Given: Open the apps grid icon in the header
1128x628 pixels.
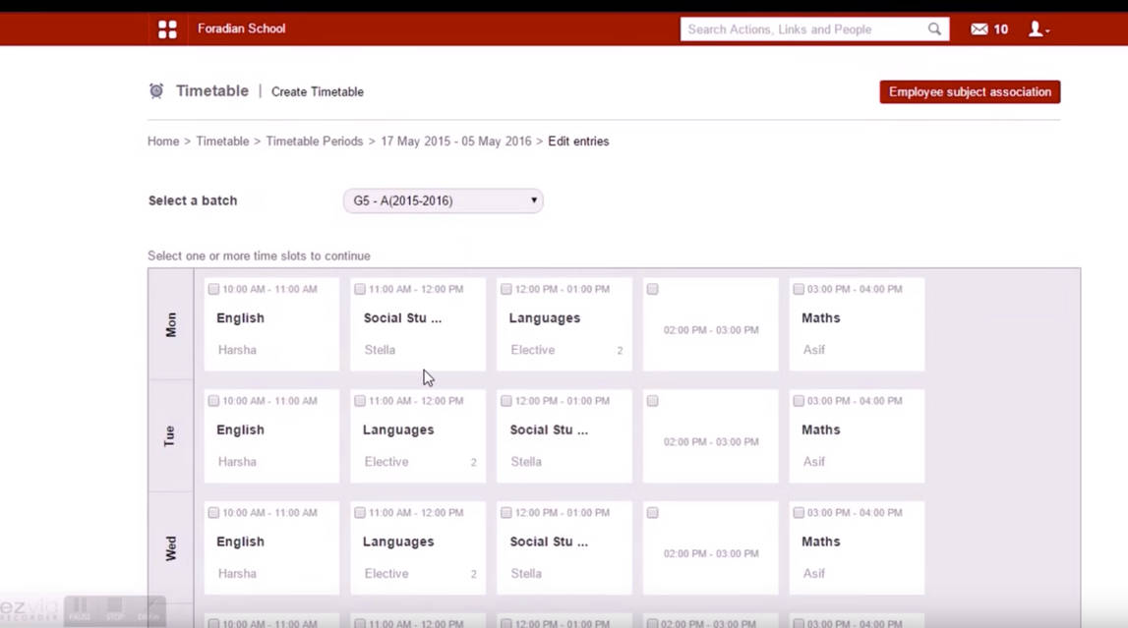Looking at the screenshot, I should 167,29.
